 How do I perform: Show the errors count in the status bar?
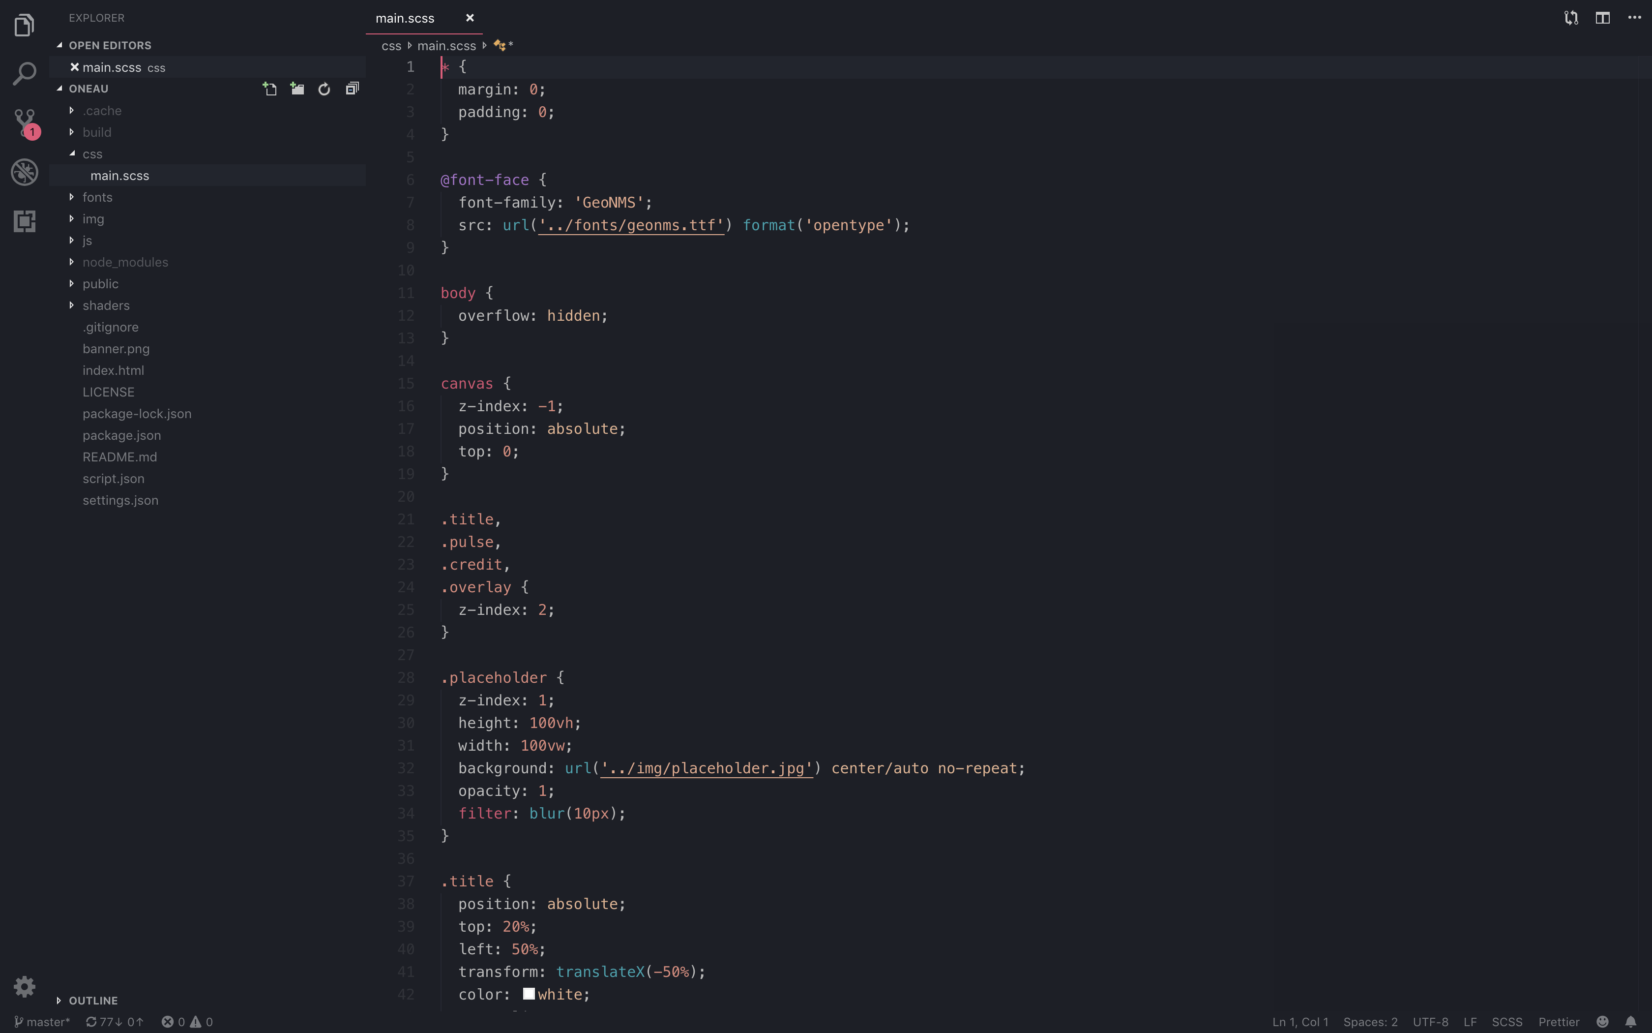click(x=174, y=1022)
